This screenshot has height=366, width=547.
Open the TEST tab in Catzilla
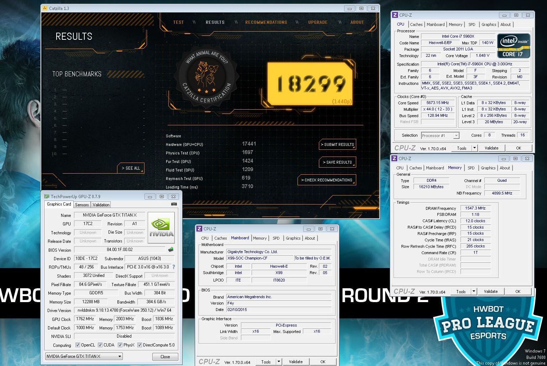pyautogui.click(x=178, y=22)
